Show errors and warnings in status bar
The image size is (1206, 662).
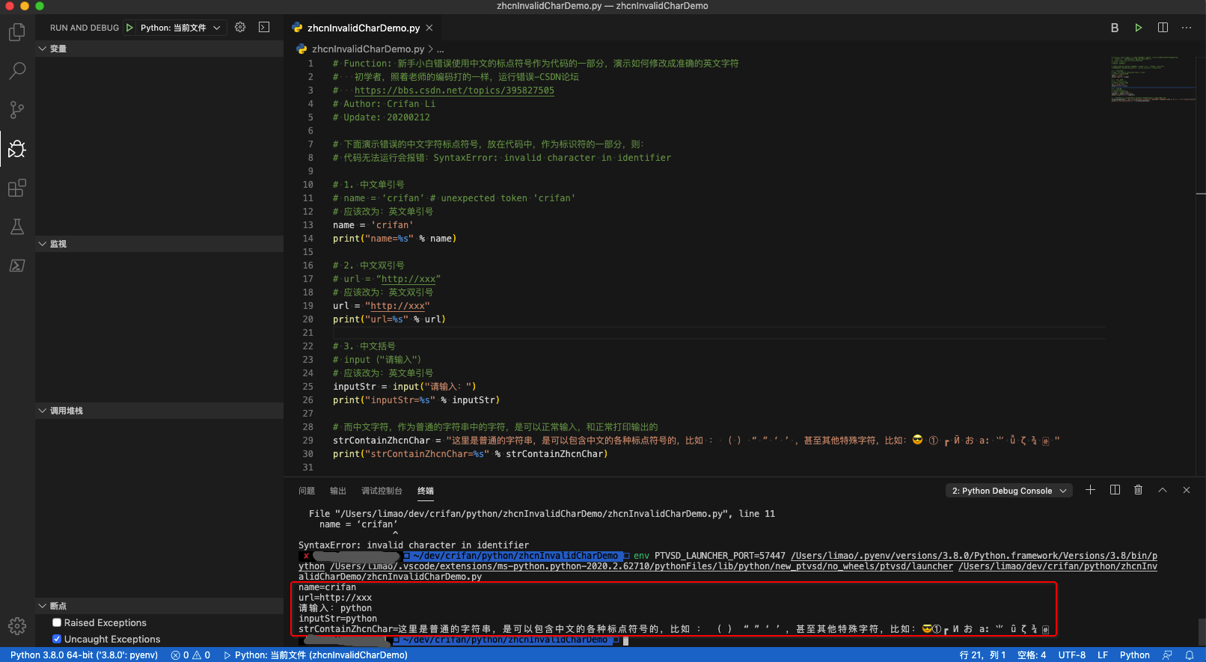coord(191,655)
